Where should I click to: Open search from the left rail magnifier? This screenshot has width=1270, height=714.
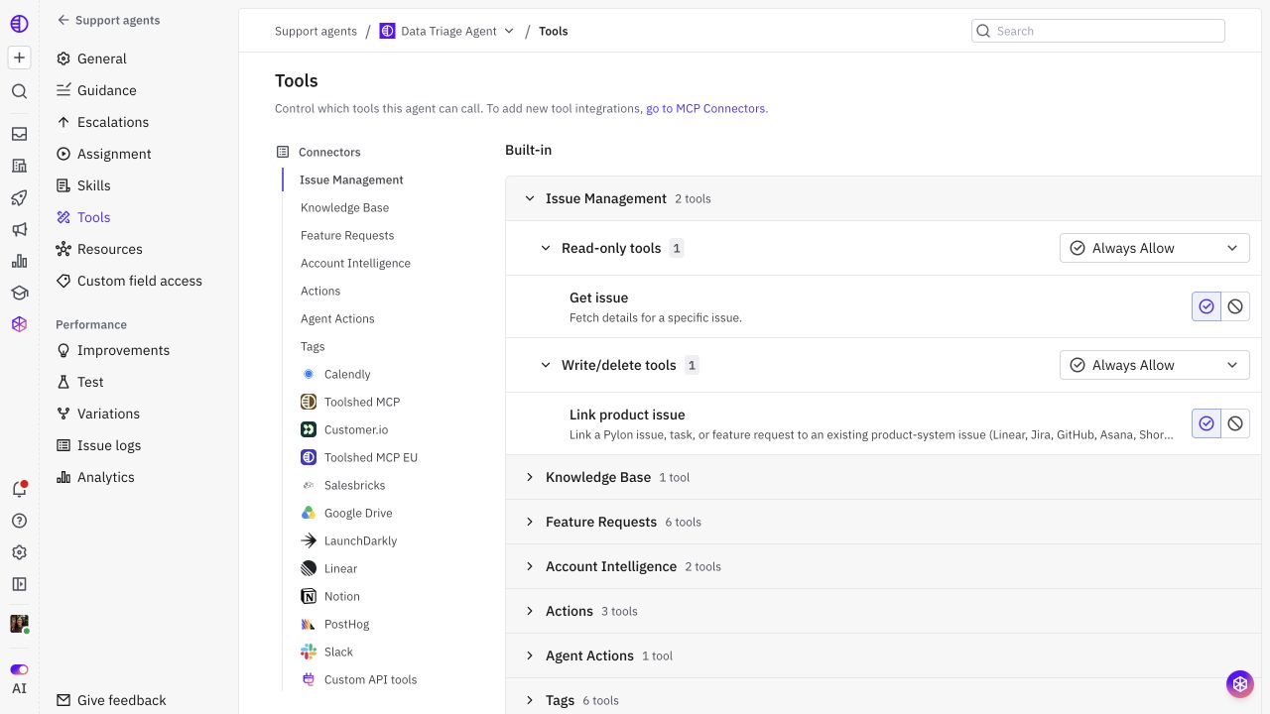pos(19,91)
